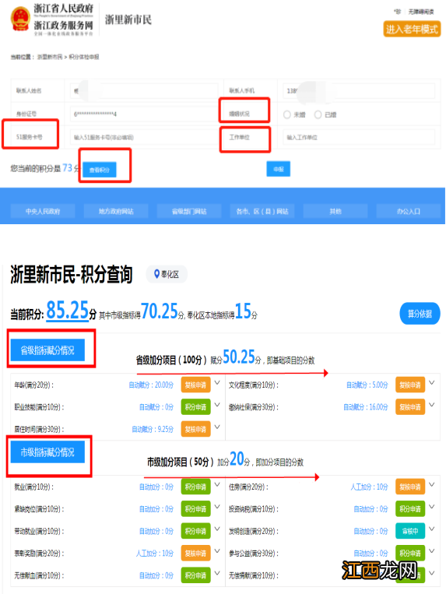Image resolution: width=446 pixels, height=594 pixels.
Task: Focus the 工作单位 input field
Action: [359, 137]
